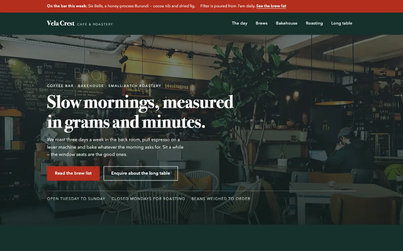Open the Roasting nav link
Image resolution: width=403 pixels, height=251 pixels.
click(314, 23)
